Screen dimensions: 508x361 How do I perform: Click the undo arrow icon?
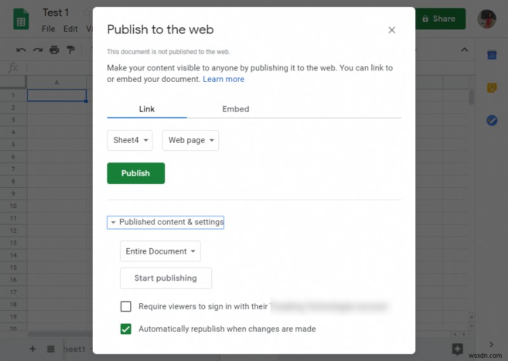22,49
